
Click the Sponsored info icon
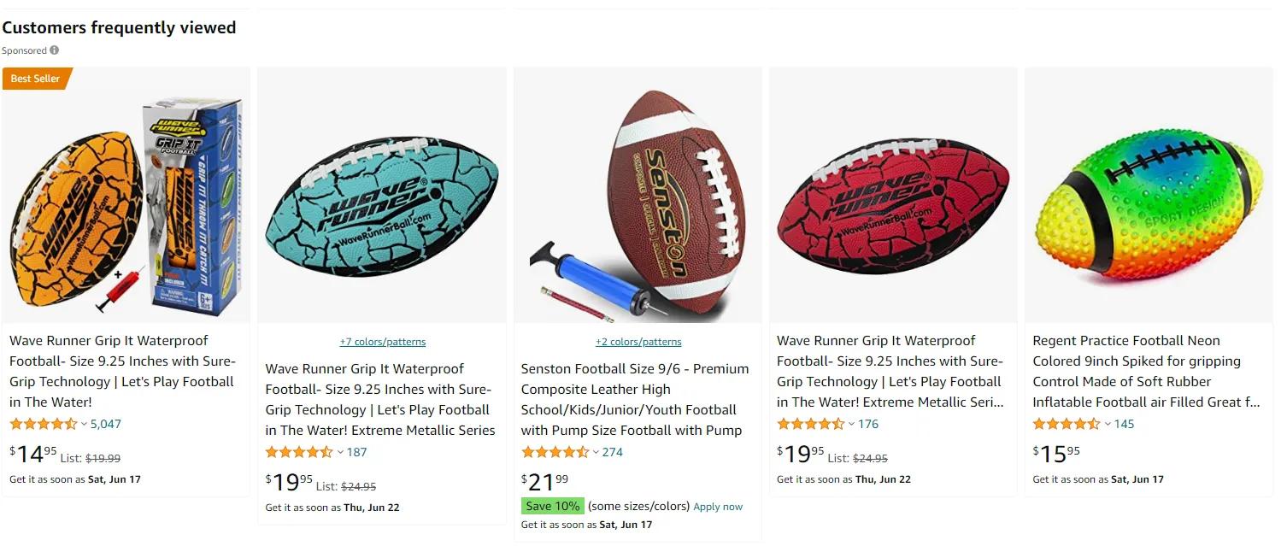55,50
